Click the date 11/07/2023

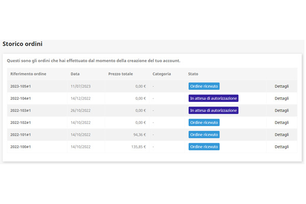pyautogui.click(x=81, y=86)
